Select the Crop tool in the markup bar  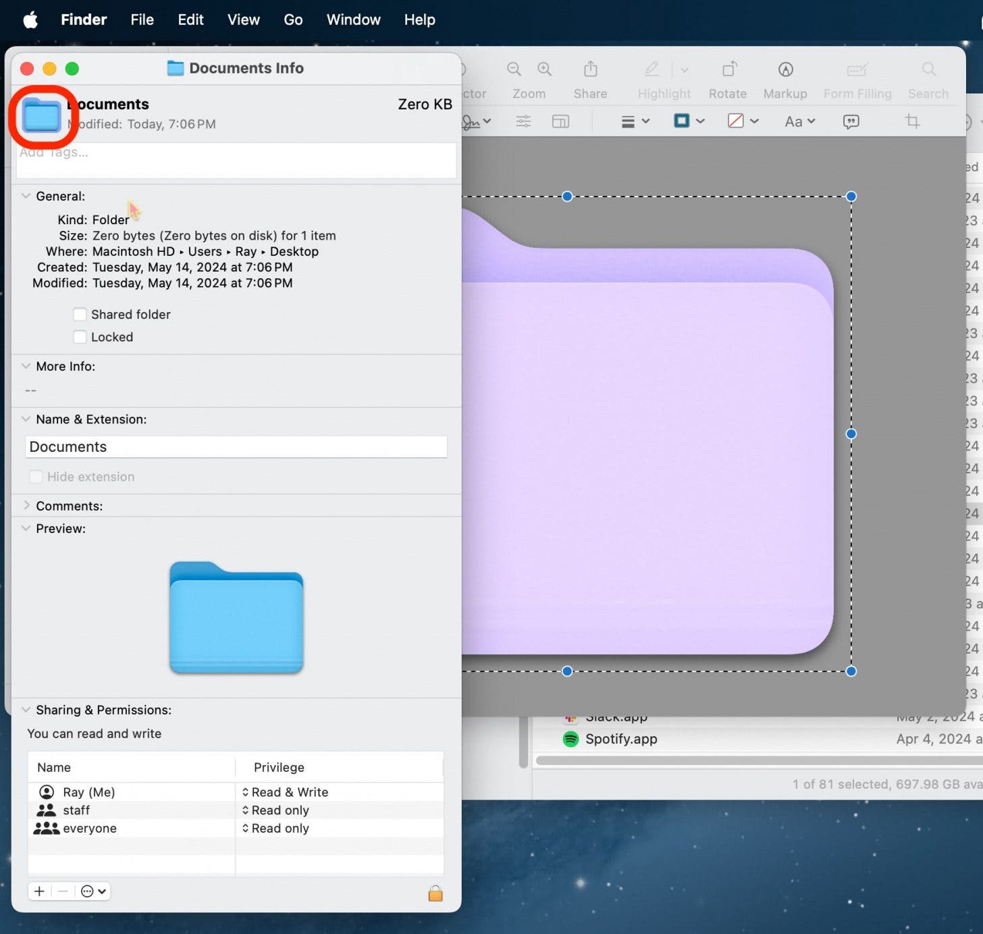[912, 122]
